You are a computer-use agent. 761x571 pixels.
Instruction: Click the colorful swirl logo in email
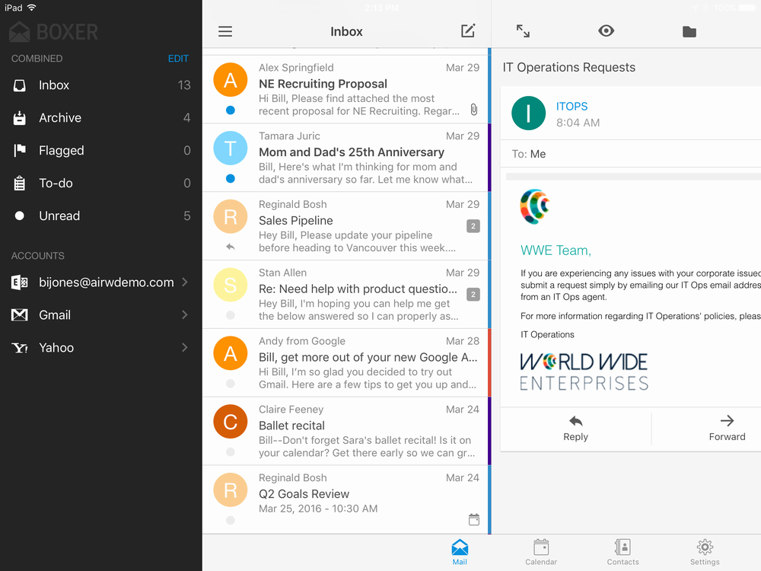click(x=534, y=206)
